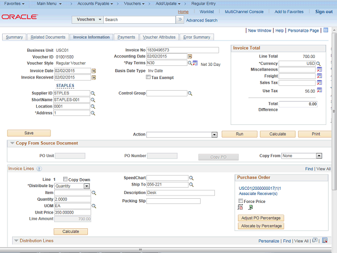Click the Use Tax detail icon
The height and width of the screenshot is (253, 337).
[x=319, y=91]
